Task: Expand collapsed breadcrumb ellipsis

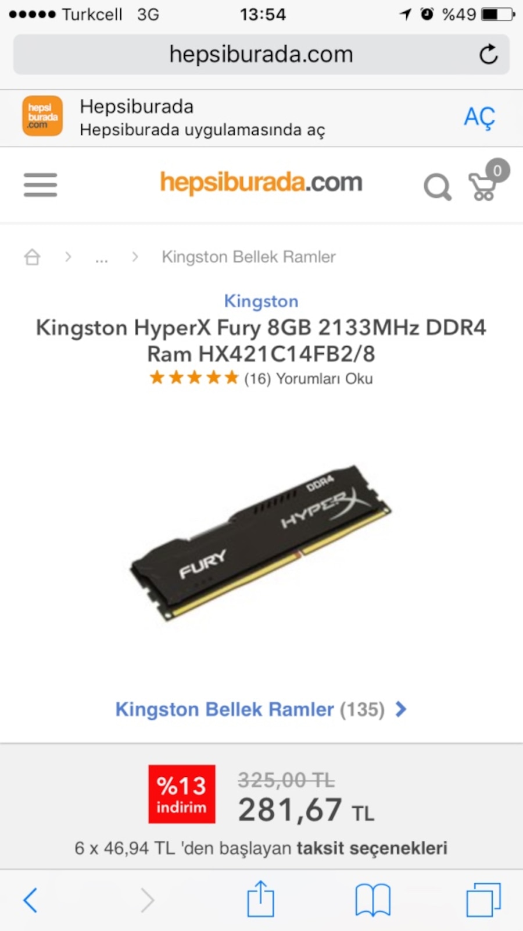Action: click(x=102, y=258)
